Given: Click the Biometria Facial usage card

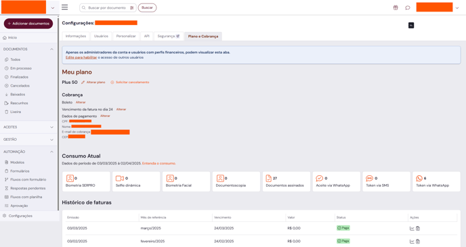Looking at the screenshot, I should coord(186,181).
